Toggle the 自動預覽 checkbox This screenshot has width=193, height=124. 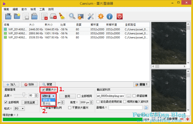[164, 119]
